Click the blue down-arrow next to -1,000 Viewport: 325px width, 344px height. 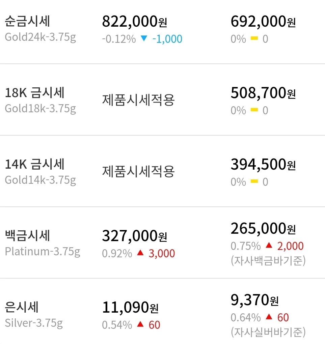point(144,38)
